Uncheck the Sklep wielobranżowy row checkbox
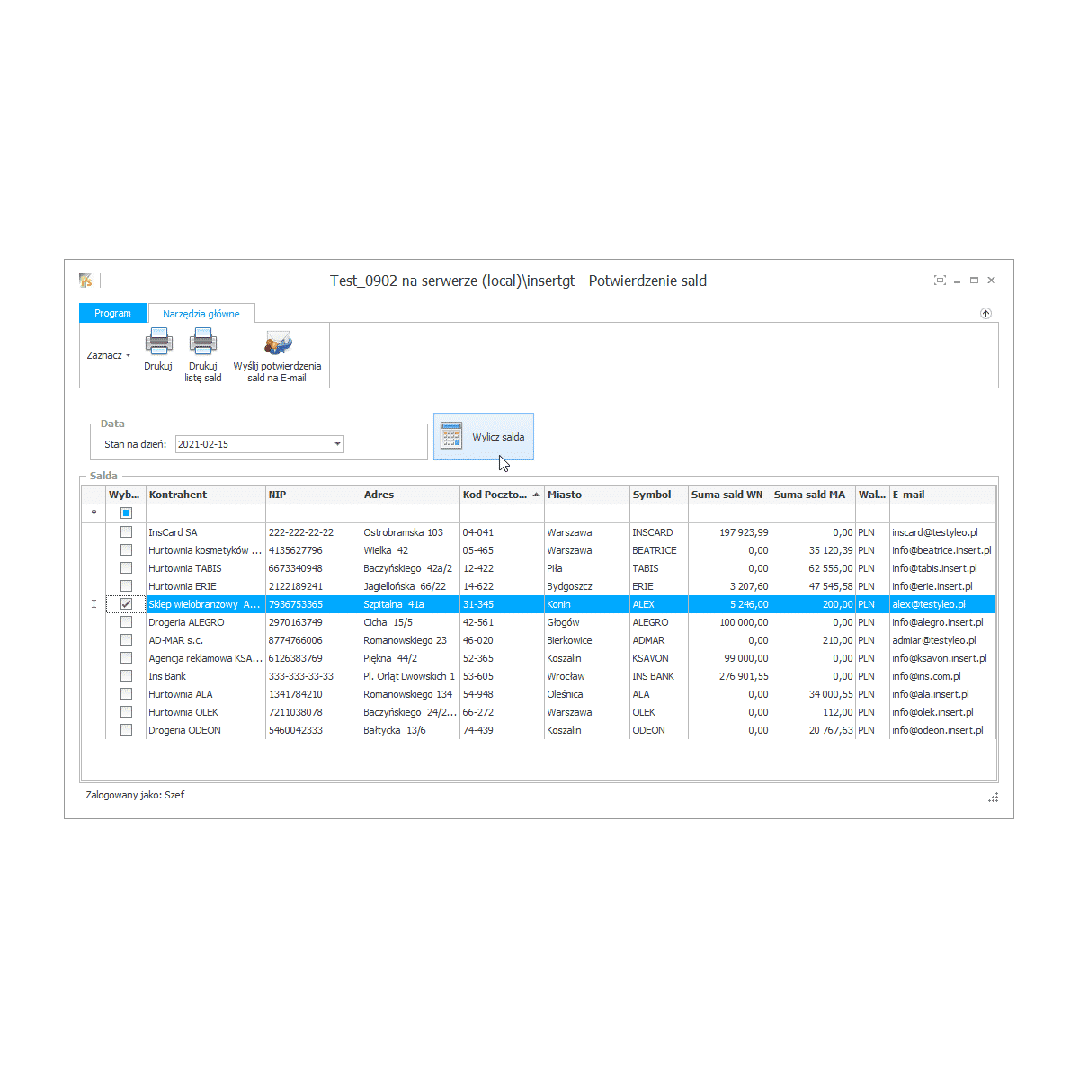 (127, 604)
